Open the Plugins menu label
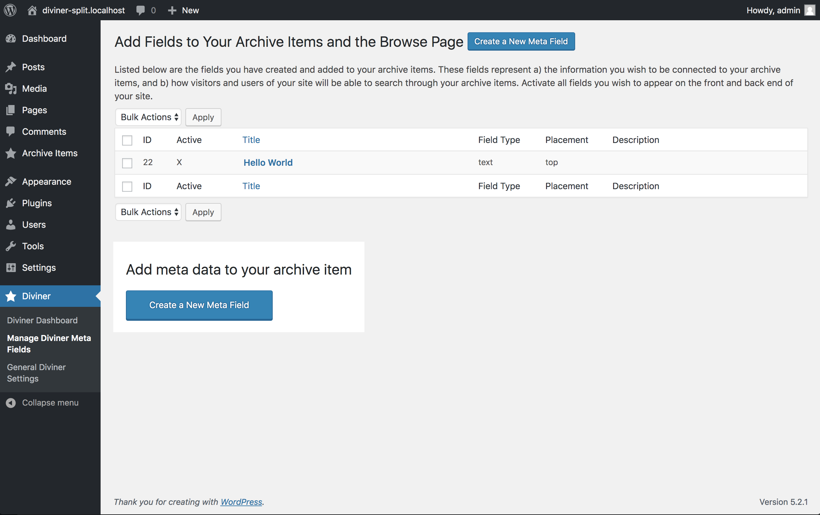The width and height of the screenshot is (820, 515). (37, 203)
